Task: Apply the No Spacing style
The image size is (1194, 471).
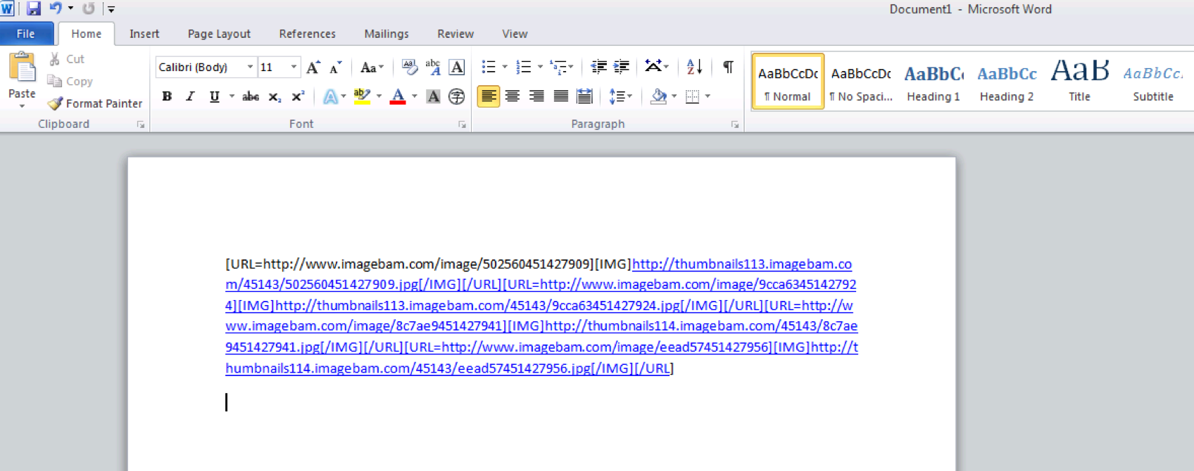Action: 860,81
